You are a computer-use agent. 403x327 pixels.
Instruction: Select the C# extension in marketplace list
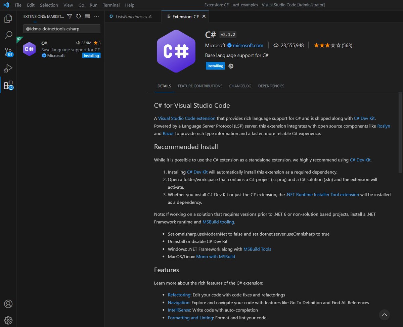[x=60, y=49]
